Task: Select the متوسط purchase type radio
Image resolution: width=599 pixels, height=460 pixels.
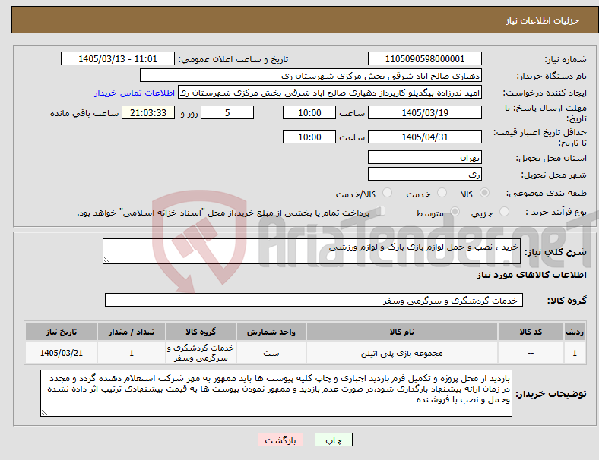Action: 455,212
